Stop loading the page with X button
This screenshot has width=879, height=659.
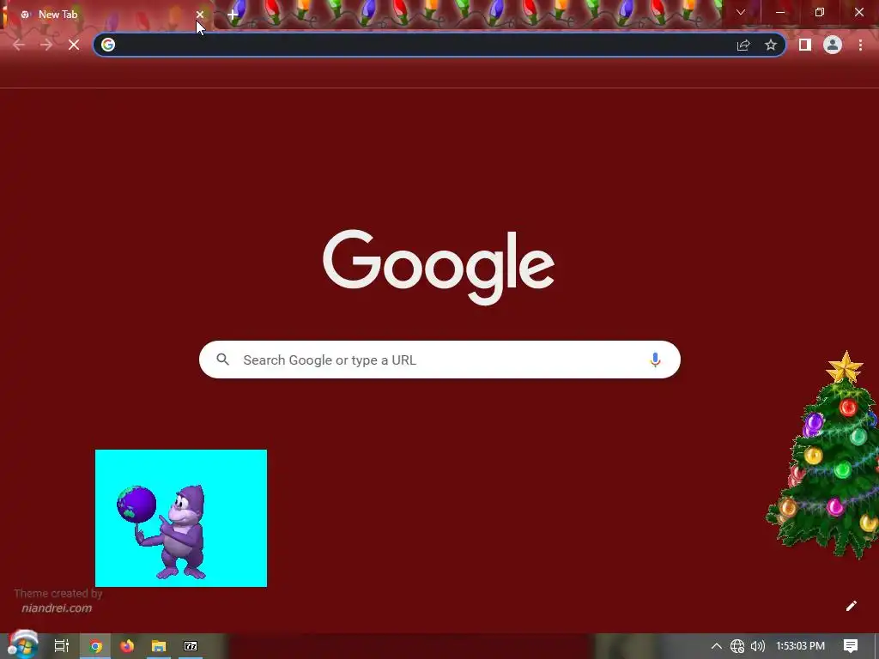[x=74, y=45]
